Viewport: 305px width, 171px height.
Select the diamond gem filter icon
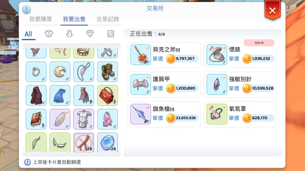[90, 34]
